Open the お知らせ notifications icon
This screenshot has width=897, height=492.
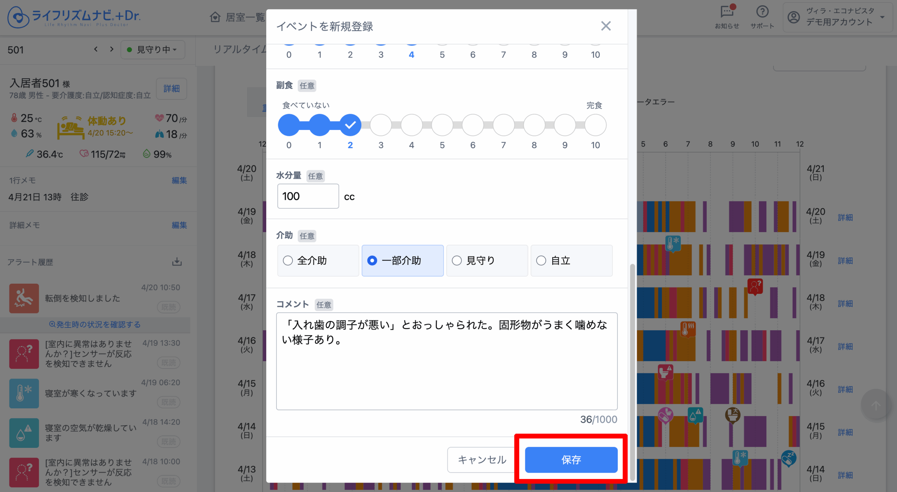[727, 16]
